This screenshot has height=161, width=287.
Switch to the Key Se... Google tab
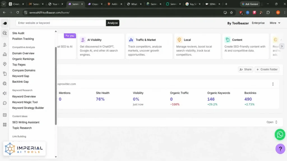[x=193, y=4]
